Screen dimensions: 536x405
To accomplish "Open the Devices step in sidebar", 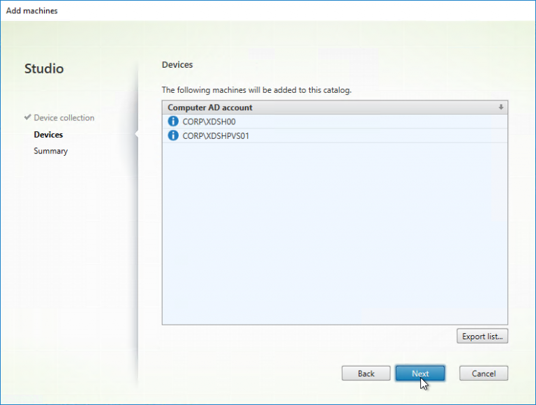I will tap(48, 135).
